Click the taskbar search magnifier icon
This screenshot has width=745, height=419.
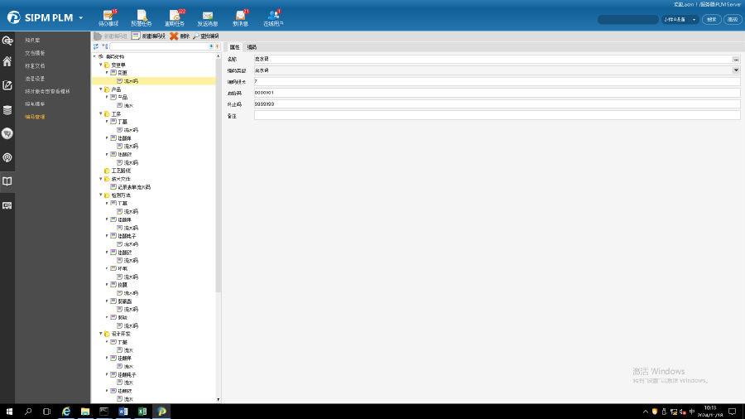coord(28,412)
